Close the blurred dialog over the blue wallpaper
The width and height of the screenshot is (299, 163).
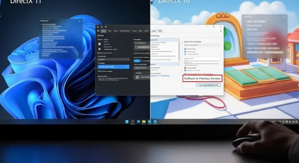click(79, 21)
